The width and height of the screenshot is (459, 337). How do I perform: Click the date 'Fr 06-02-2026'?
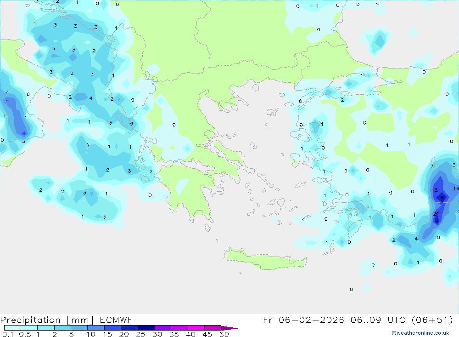[303, 320]
